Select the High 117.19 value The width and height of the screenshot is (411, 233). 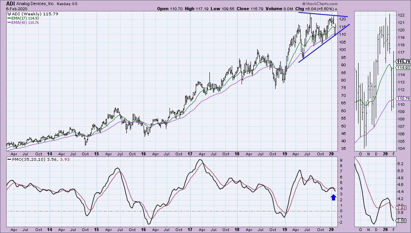pyautogui.click(x=196, y=9)
